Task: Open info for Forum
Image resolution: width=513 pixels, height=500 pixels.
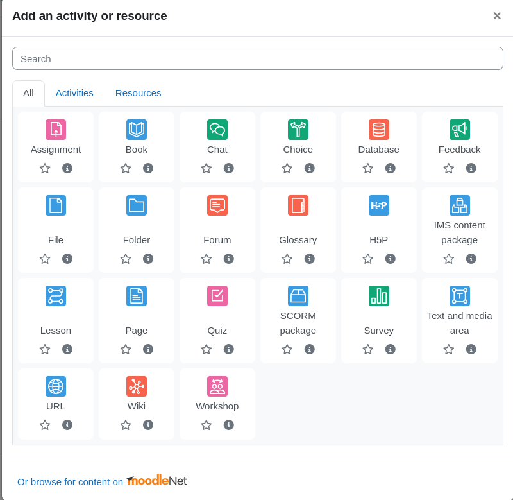Action: pos(229,259)
